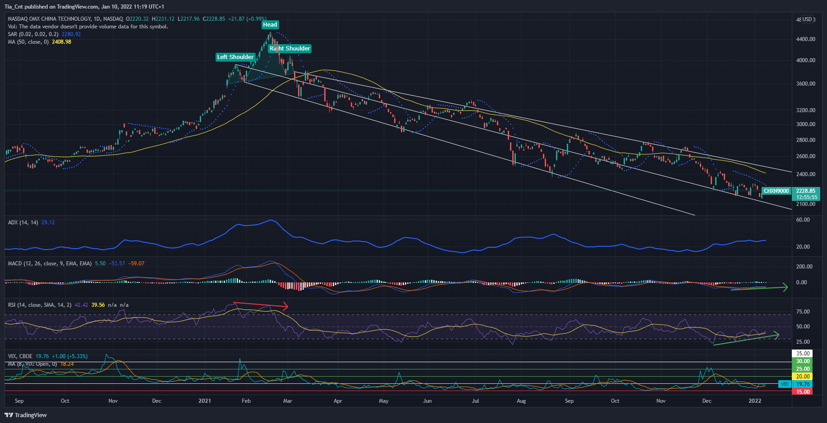The width and height of the screenshot is (827, 423).
Task: Click the green 30.00 VIX level label
Action: tap(803, 361)
